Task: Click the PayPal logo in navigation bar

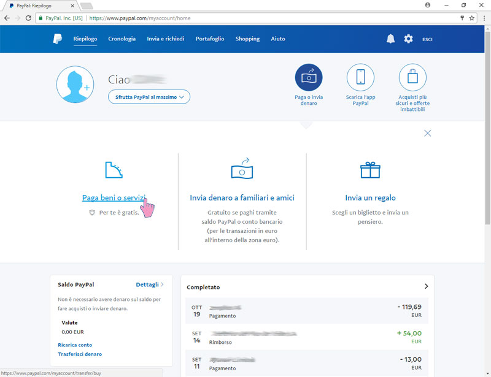Action: (x=57, y=39)
